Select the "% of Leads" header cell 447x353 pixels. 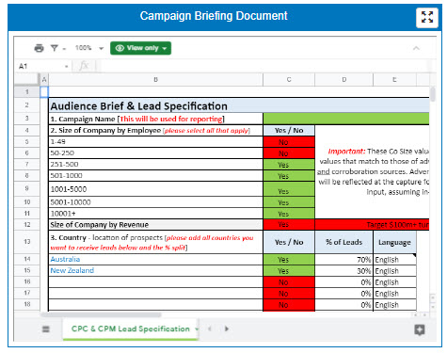[343, 242]
